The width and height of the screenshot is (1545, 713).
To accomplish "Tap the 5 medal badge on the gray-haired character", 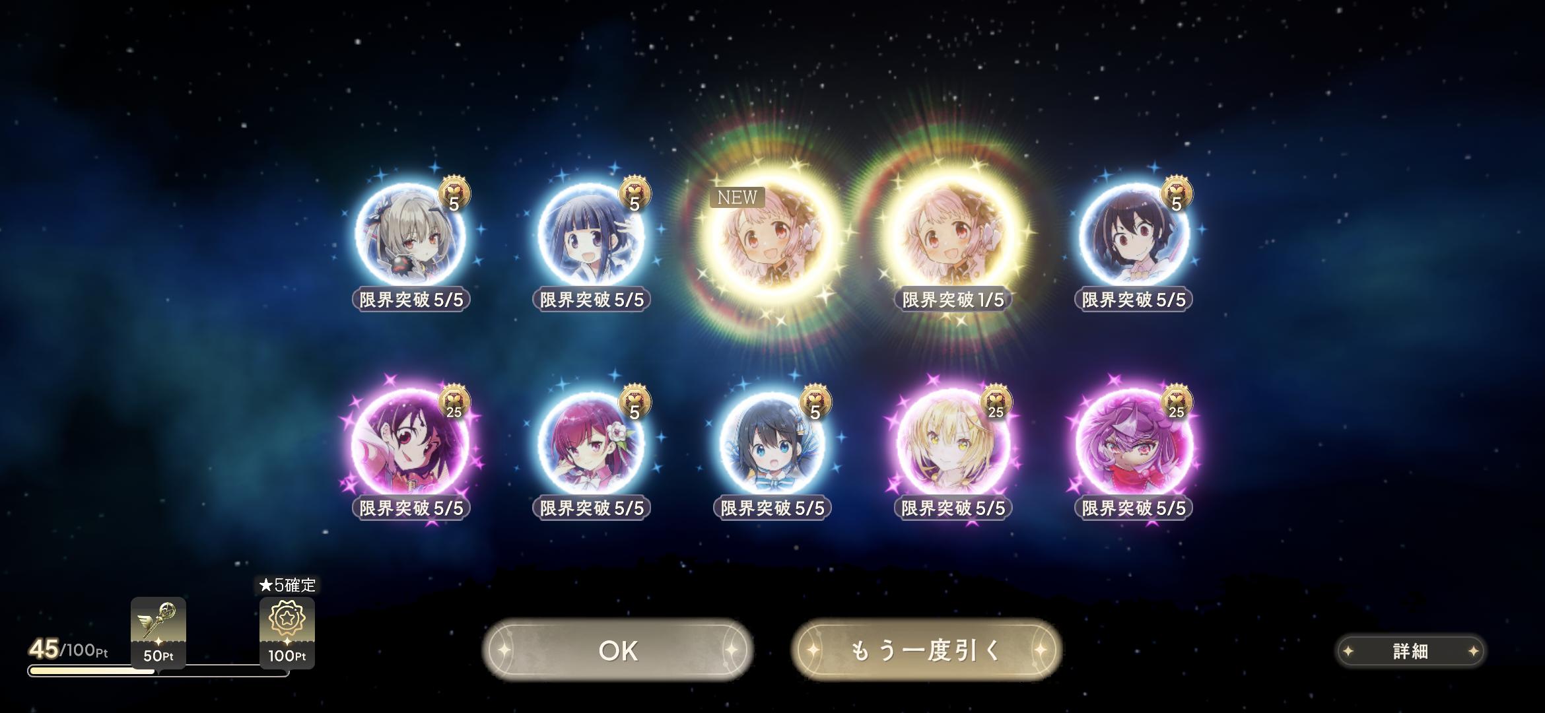I will (x=454, y=195).
